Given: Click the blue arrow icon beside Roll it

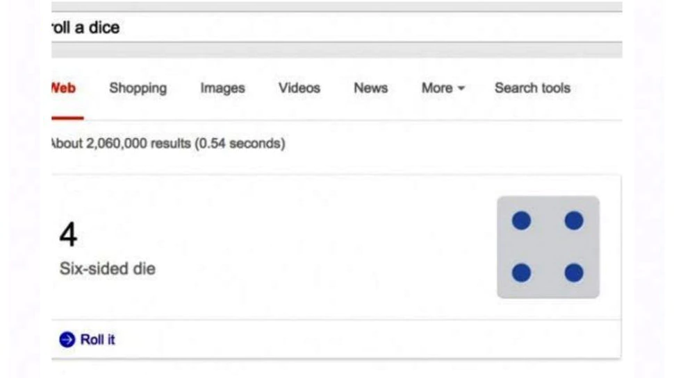Looking at the screenshot, I should [67, 340].
